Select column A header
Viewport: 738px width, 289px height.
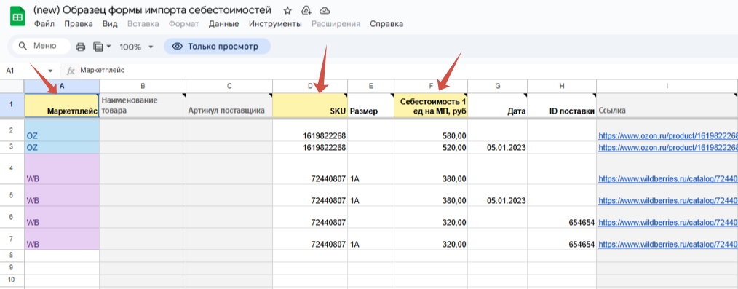(x=62, y=86)
